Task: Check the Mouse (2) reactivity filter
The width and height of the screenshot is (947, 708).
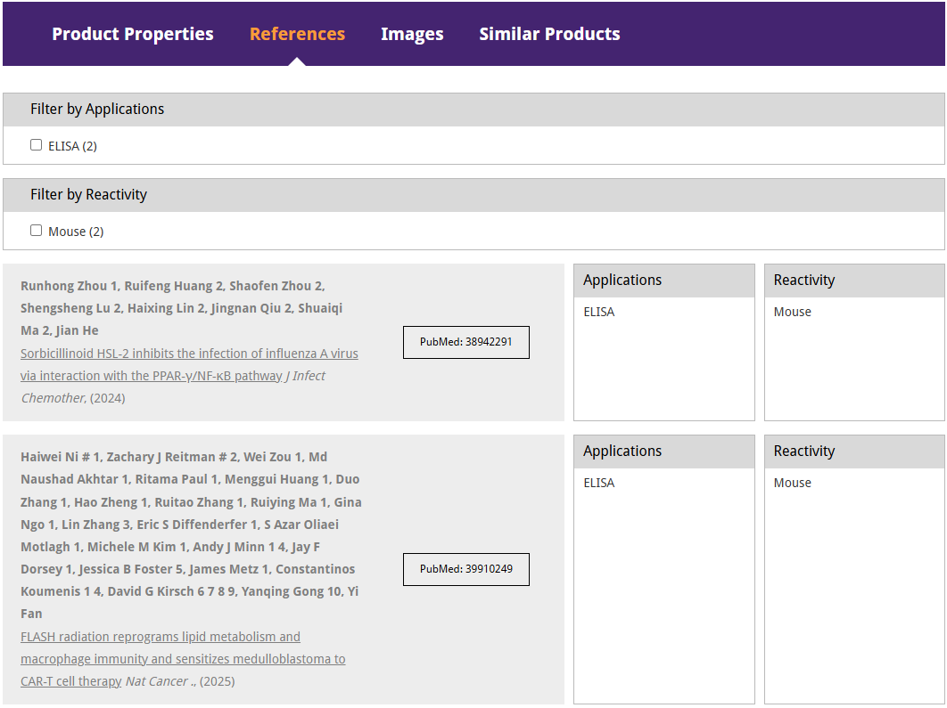Action: point(37,231)
